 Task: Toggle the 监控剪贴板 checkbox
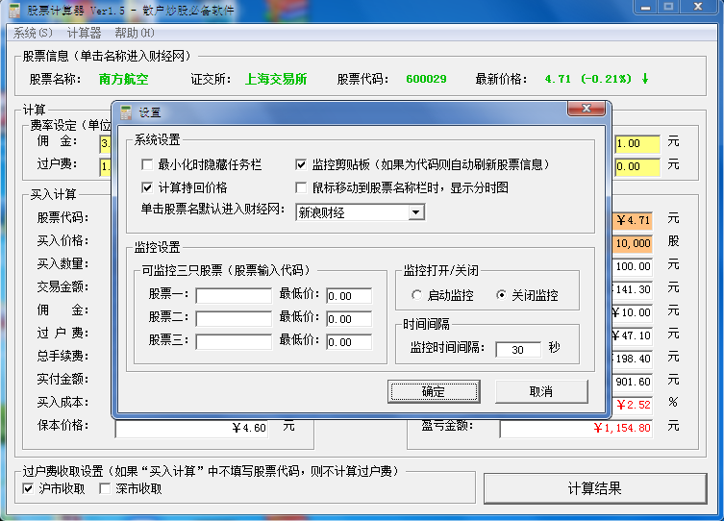point(301,164)
